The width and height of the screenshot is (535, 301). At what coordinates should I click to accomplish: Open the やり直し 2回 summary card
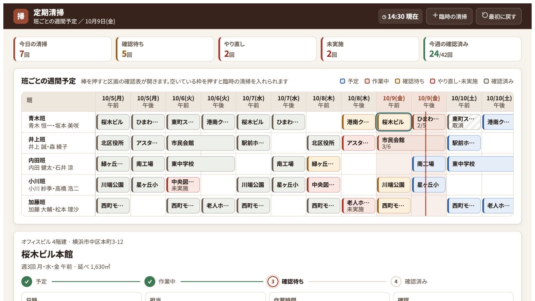[267, 49]
